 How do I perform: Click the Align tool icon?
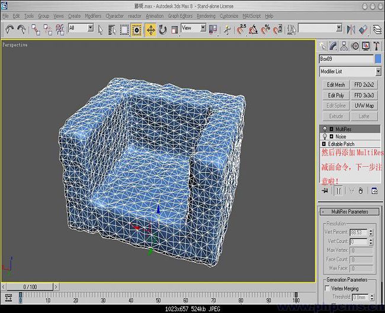(363, 30)
